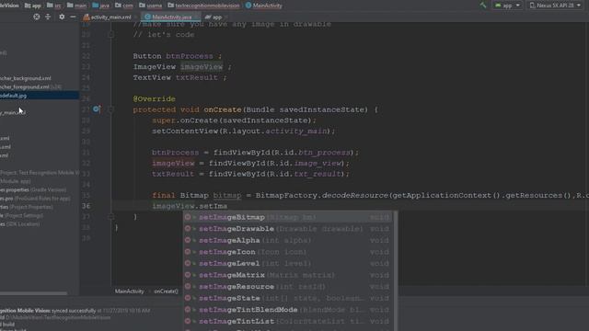Viewport: 589px width, 331px height.
Task: Click the main breadcrumb folder
Action: 76,6
